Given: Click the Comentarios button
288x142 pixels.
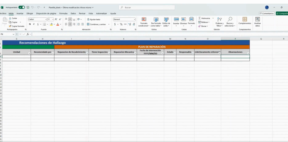Looking at the screenshot, I should coord(267,13).
